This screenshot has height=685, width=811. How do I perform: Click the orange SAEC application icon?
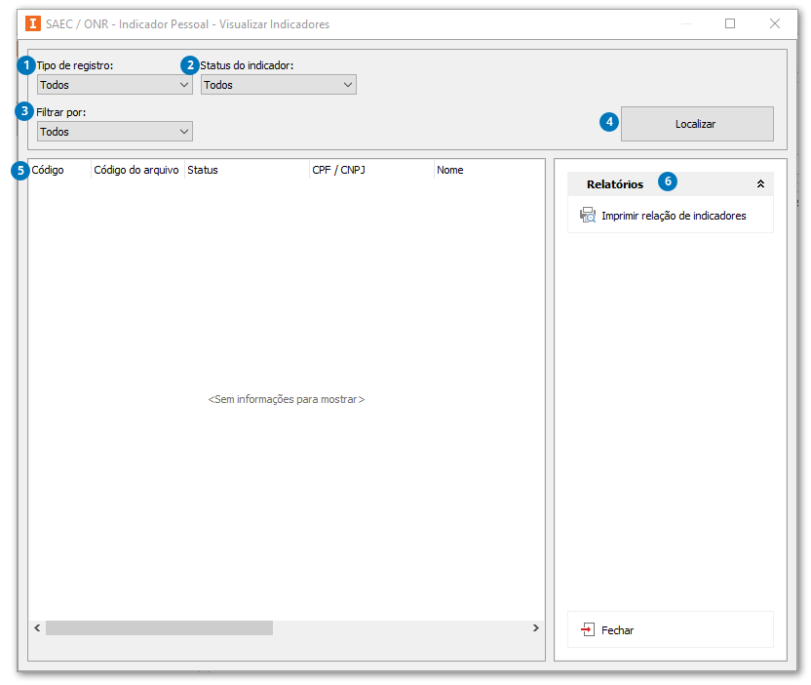coord(33,23)
